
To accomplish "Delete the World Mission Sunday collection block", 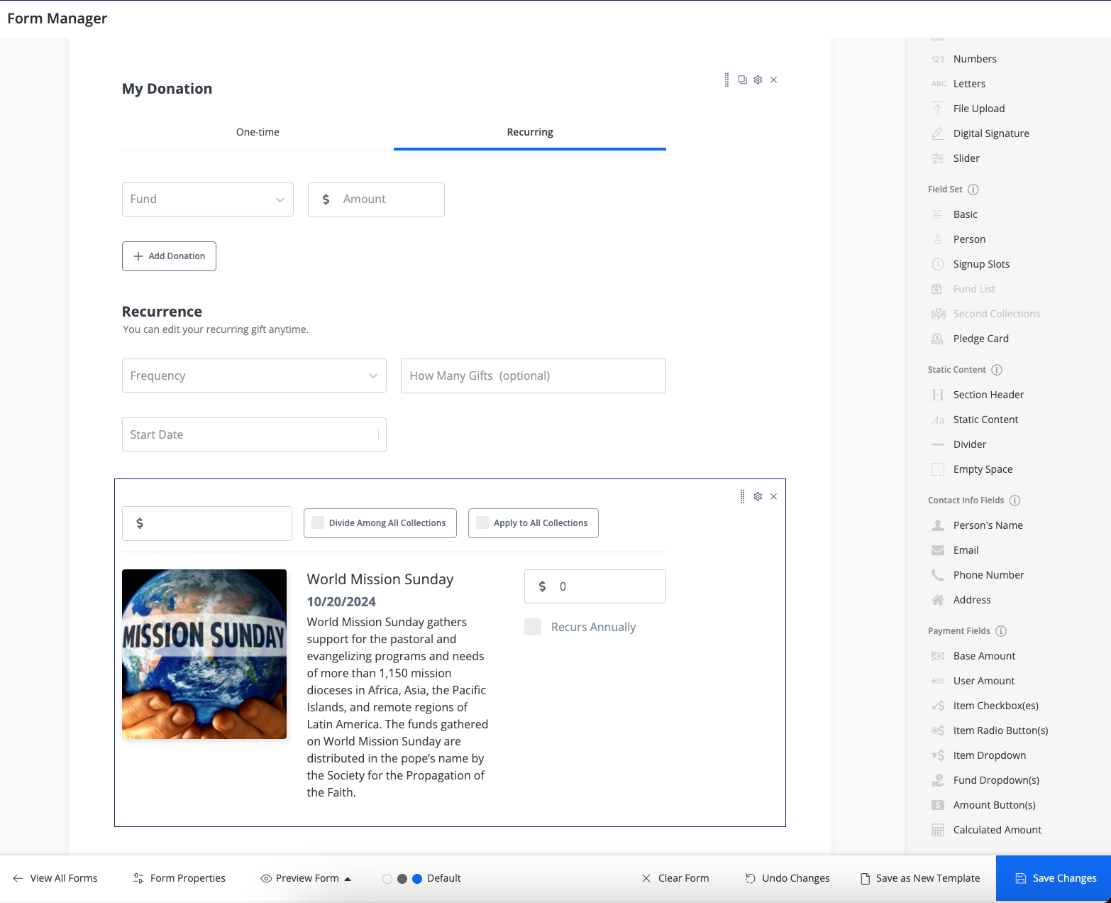I will [x=773, y=496].
